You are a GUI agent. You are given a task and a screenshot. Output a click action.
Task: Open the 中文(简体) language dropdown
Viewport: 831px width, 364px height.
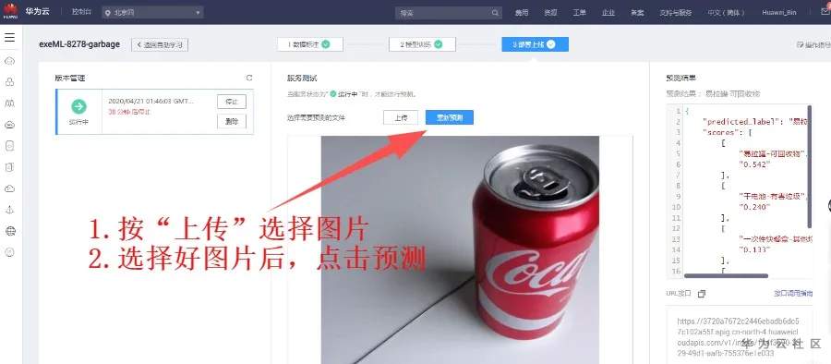(x=727, y=13)
